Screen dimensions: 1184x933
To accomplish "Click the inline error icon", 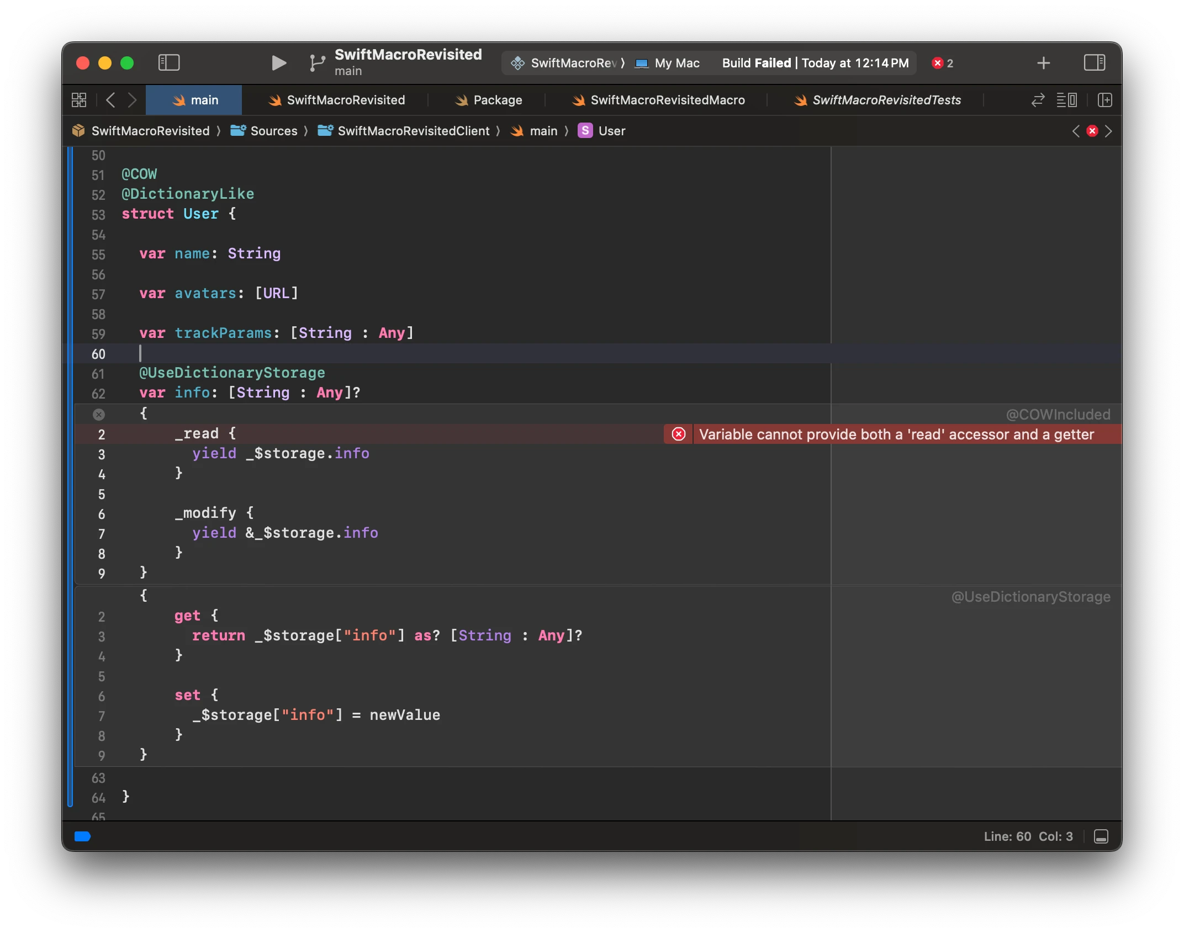I will [x=678, y=434].
